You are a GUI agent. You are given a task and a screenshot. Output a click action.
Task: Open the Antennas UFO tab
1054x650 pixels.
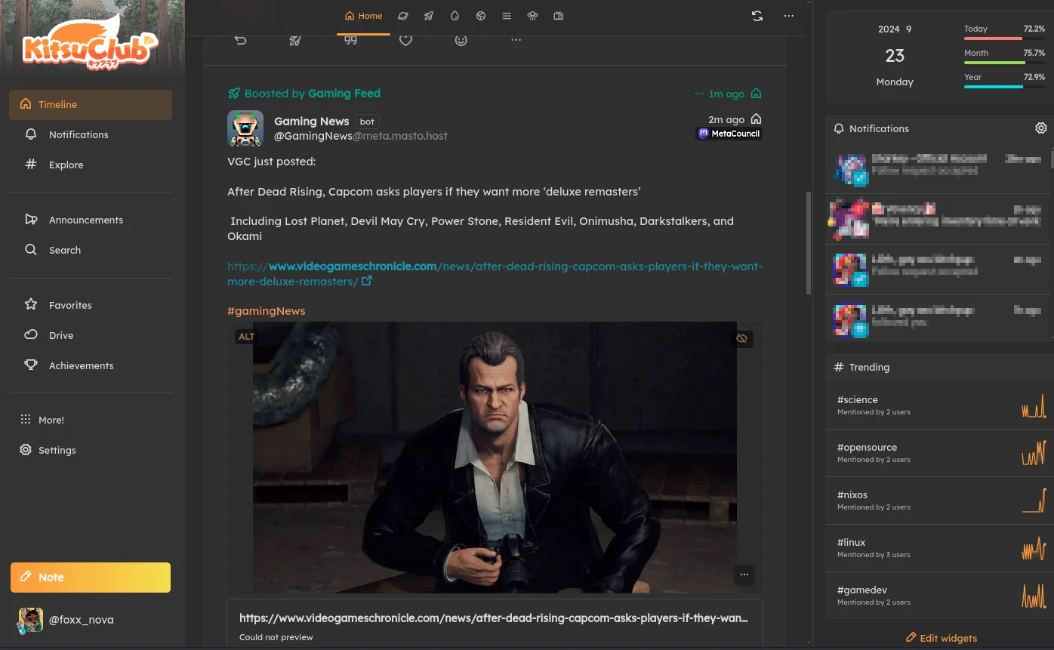pyautogui.click(x=532, y=16)
